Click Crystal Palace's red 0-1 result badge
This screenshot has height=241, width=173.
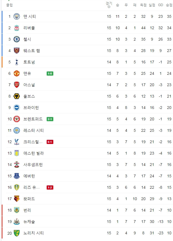point(50,142)
